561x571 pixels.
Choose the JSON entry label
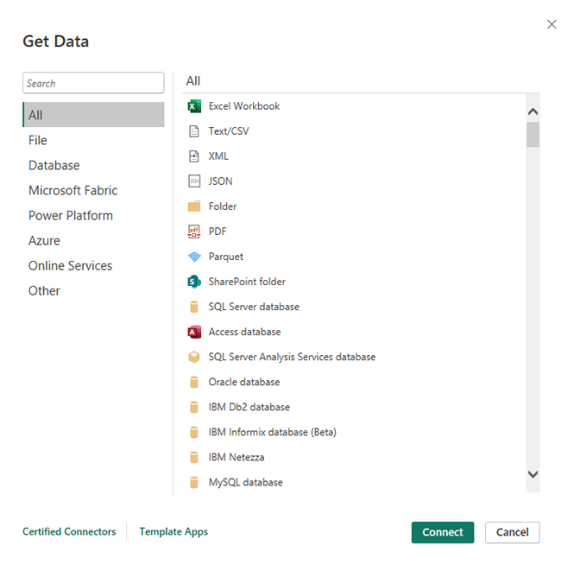[220, 181]
